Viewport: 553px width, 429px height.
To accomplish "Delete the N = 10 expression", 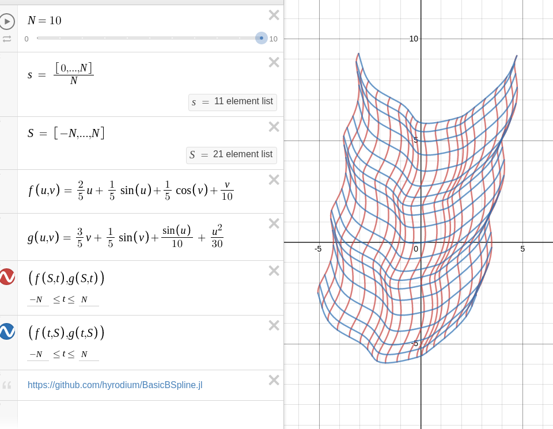I will click(274, 15).
